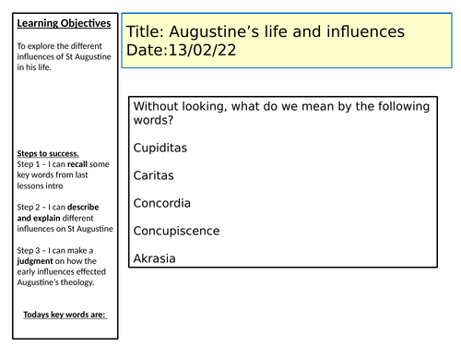Click the Steps to success heading
Screen dimensions: 461x346
(x=48, y=153)
